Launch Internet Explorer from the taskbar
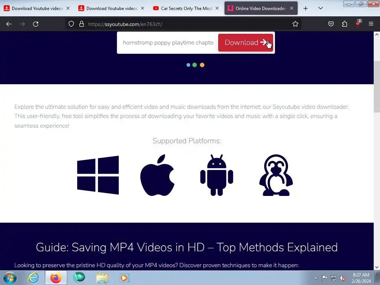 [33, 278]
